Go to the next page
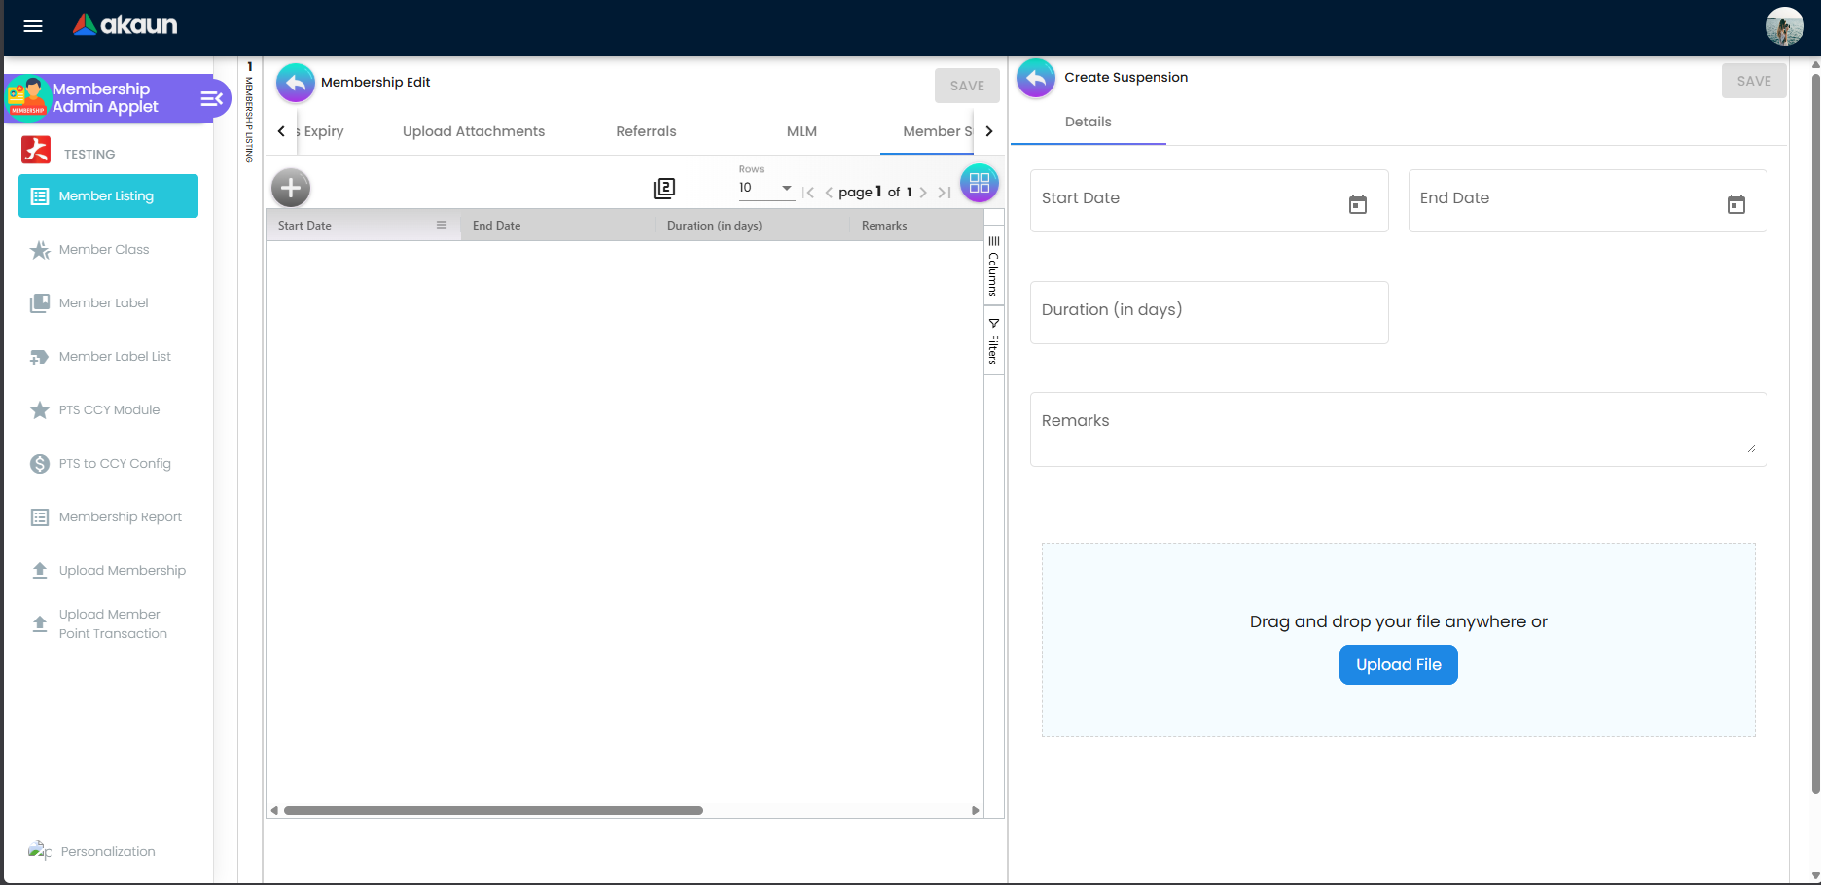 point(923,193)
